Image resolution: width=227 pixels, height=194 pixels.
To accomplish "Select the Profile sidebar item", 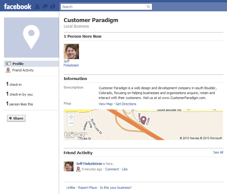I will coord(32,64).
